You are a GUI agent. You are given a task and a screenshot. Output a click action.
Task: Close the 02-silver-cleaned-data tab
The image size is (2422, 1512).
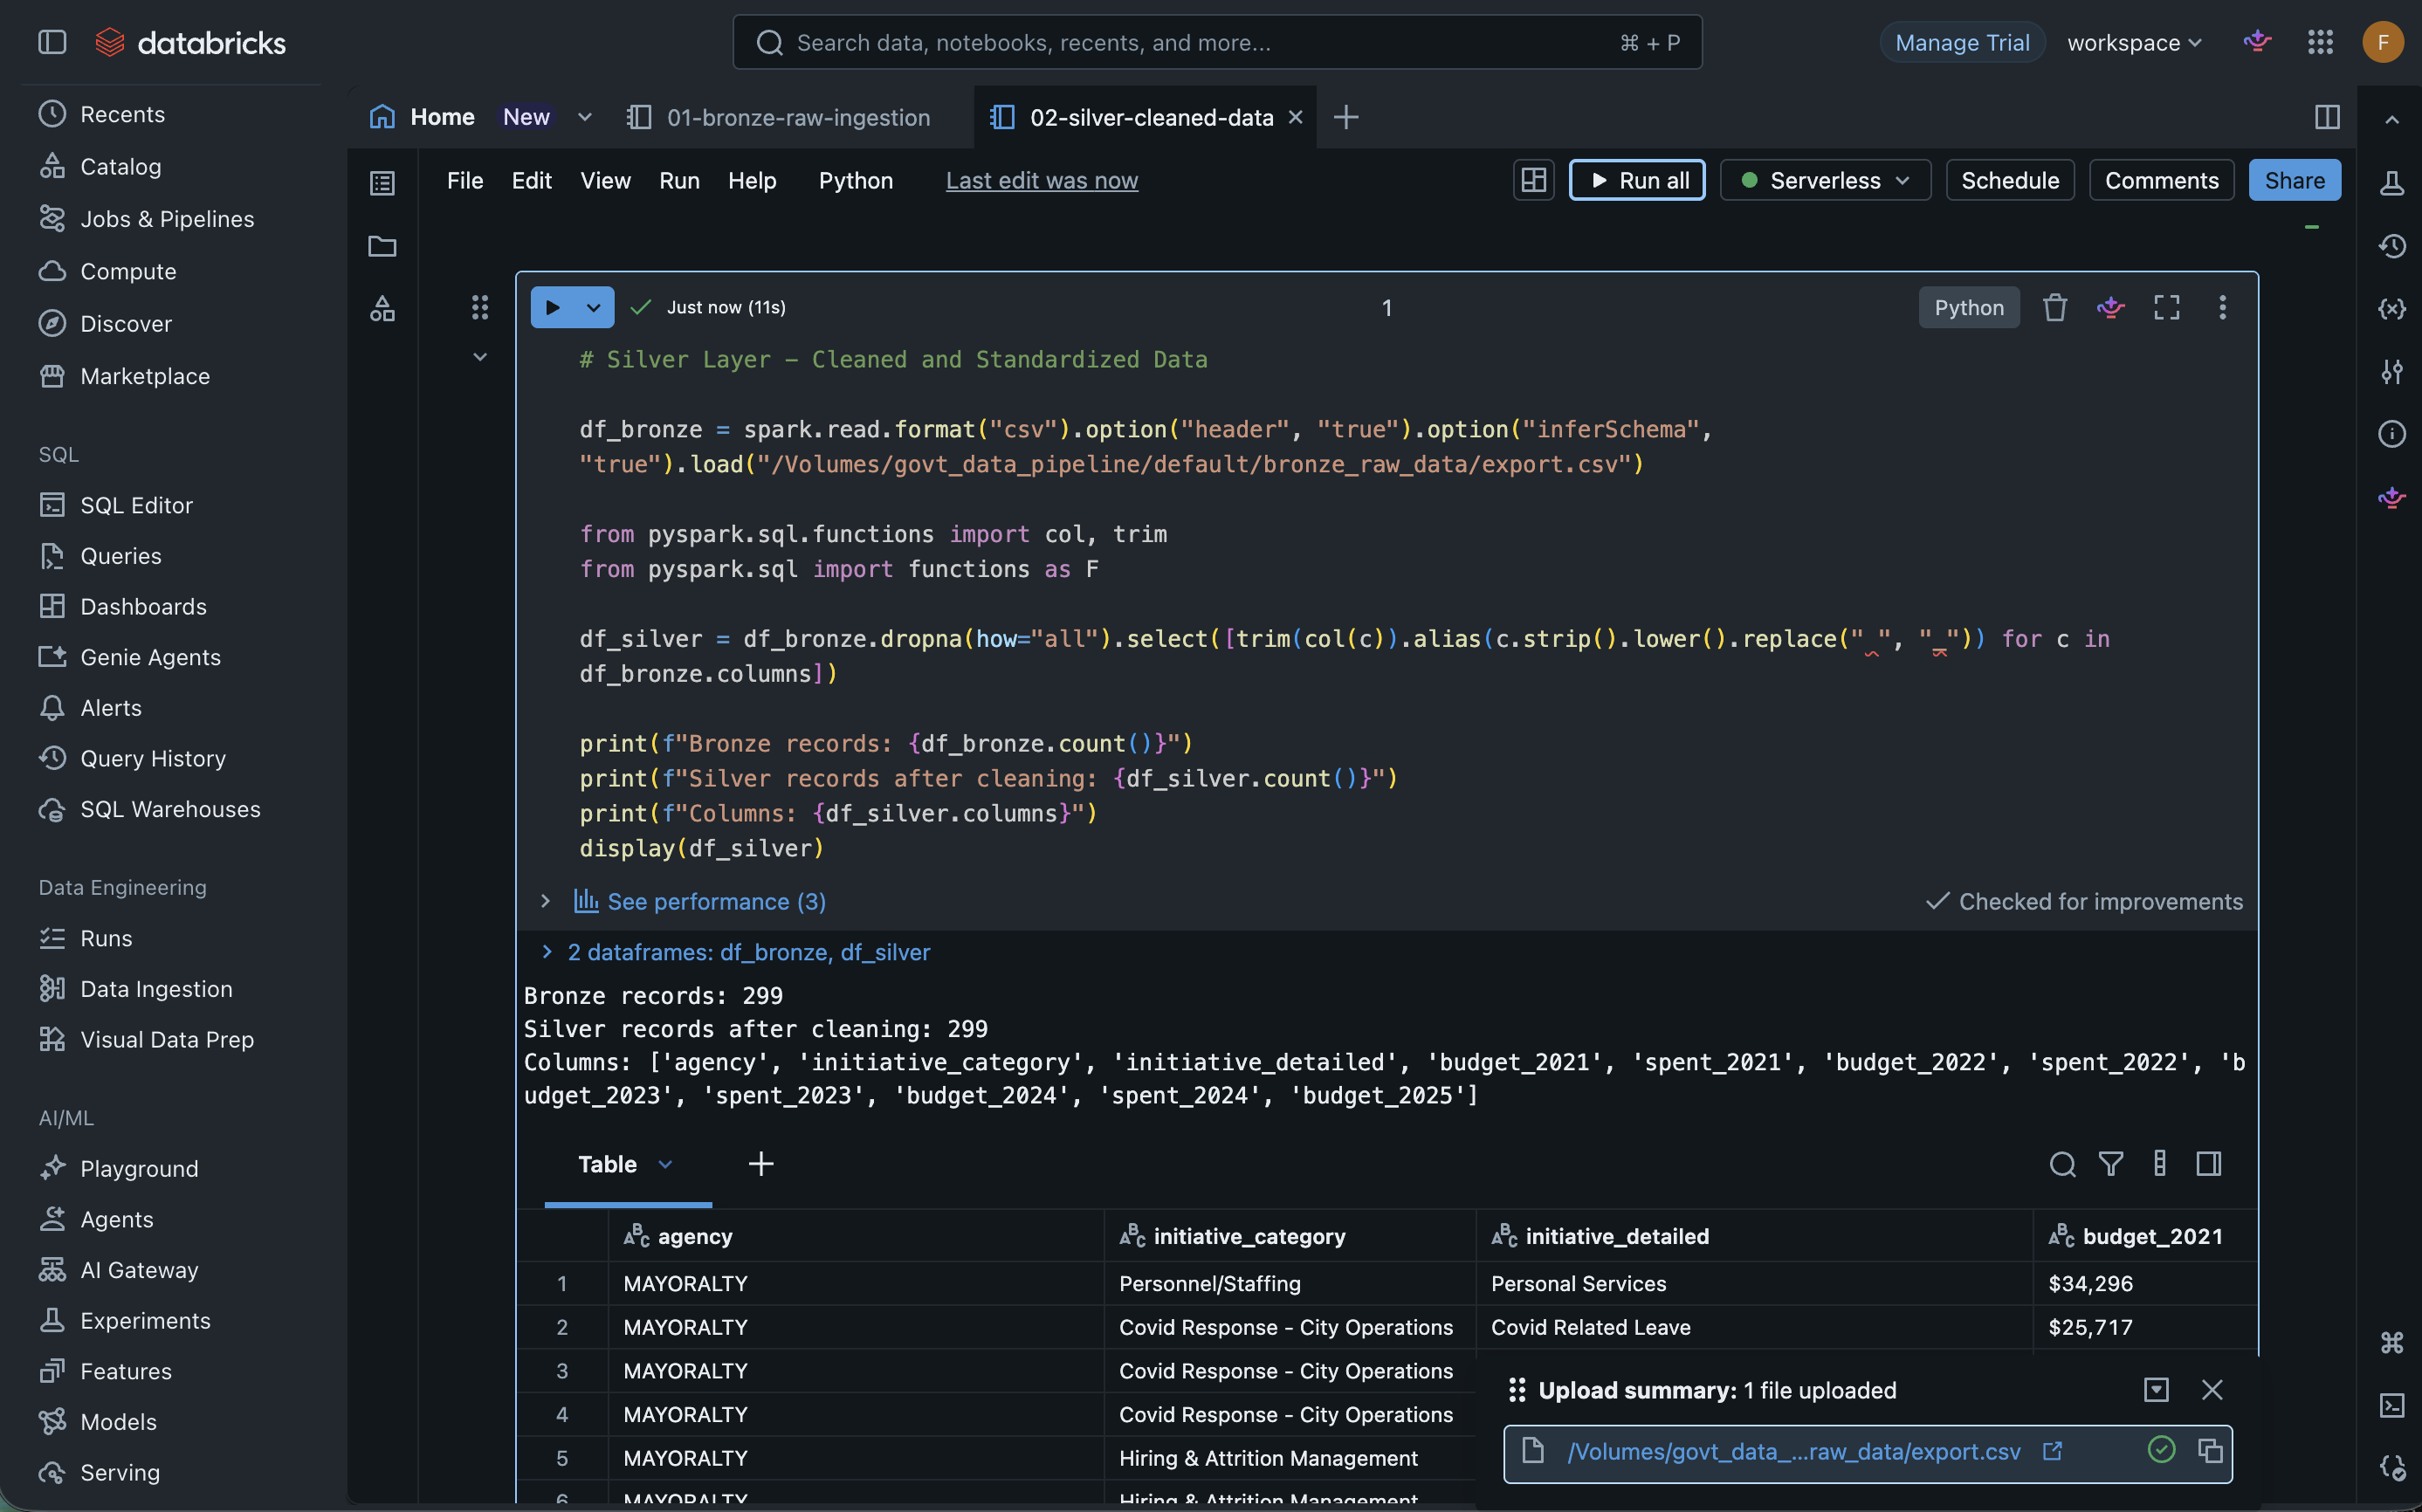click(x=1295, y=117)
